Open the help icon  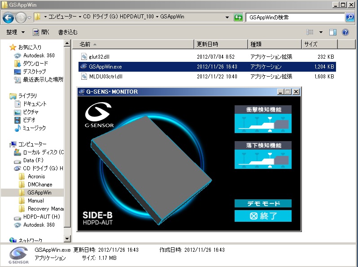(x=345, y=32)
